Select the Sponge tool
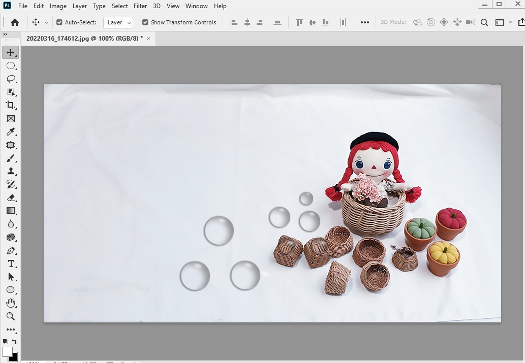The width and height of the screenshot is (525, 363). (10, 237)
